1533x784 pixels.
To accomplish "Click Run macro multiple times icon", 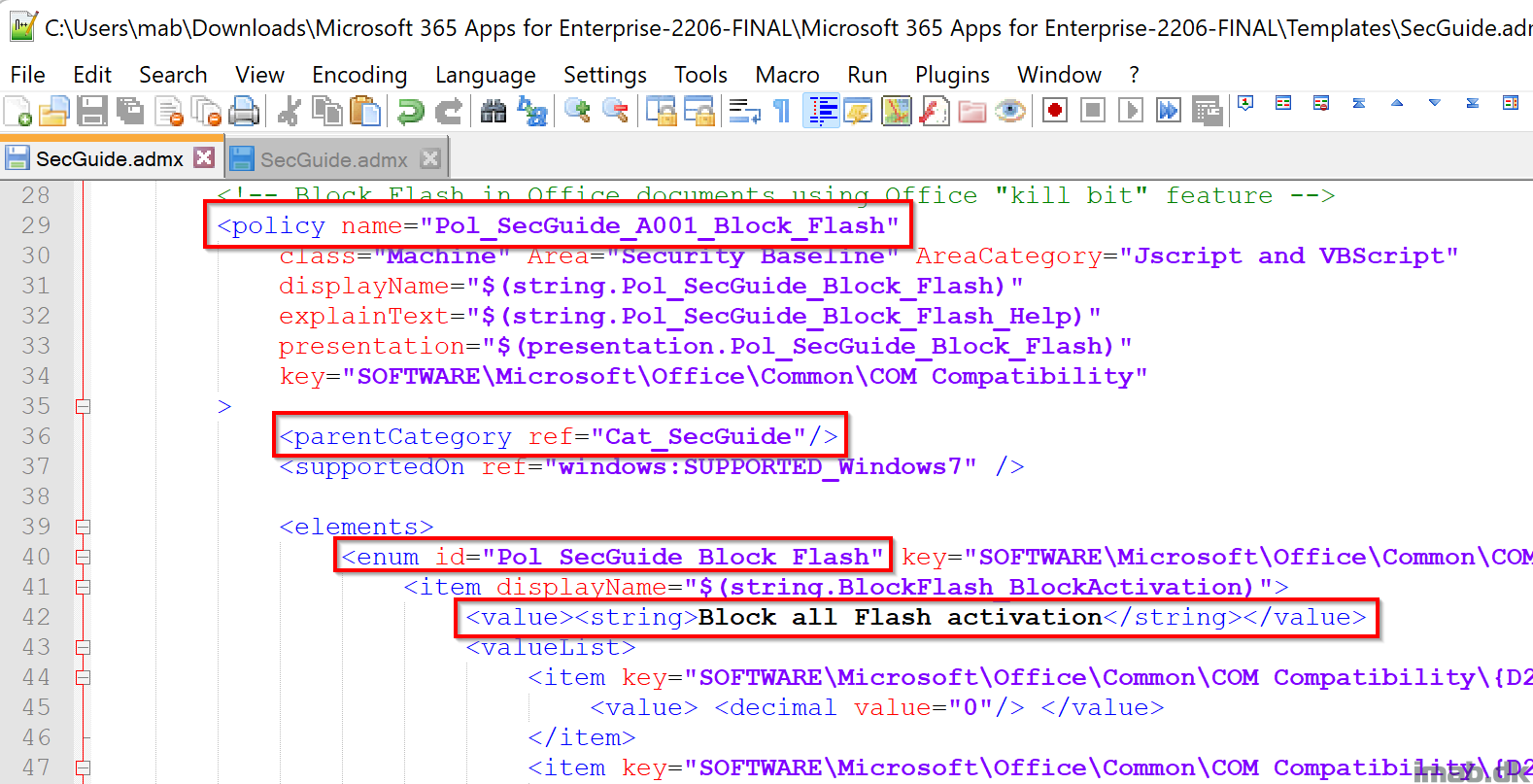I will point(1169,111).
